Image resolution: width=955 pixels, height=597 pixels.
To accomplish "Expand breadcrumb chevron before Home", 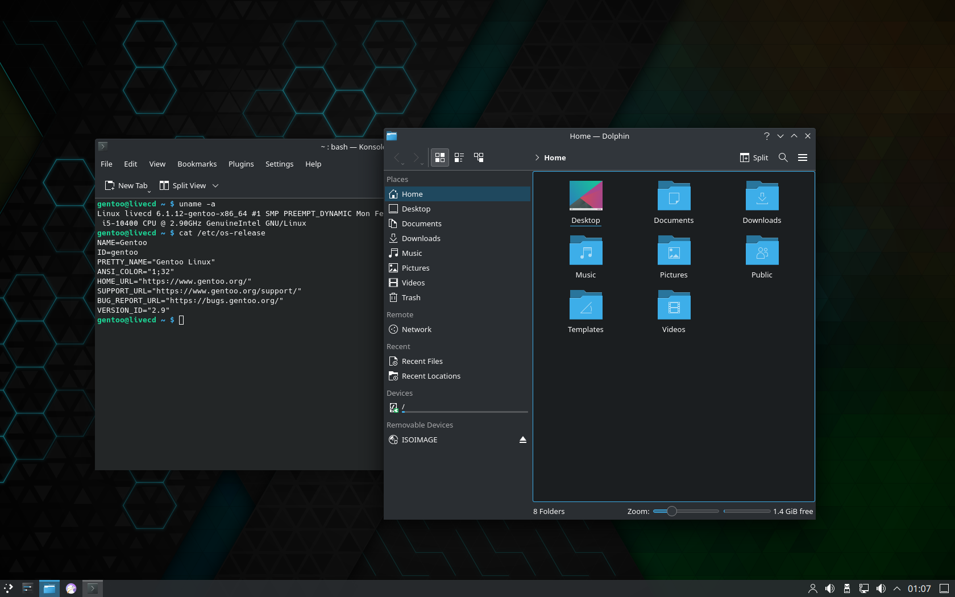I will click(537, 157).
